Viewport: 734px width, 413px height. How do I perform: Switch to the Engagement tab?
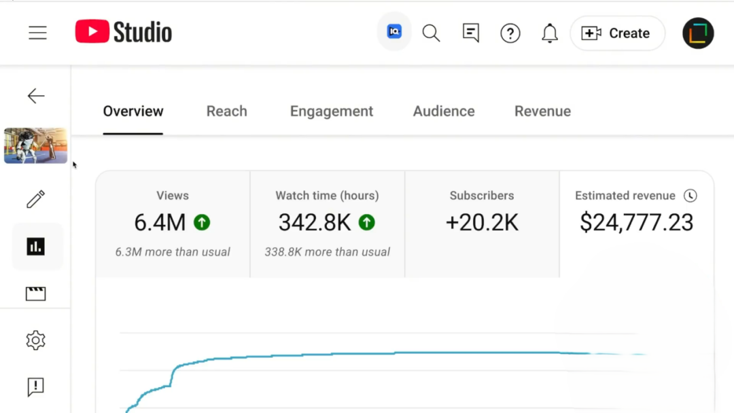tap(332, 111)
